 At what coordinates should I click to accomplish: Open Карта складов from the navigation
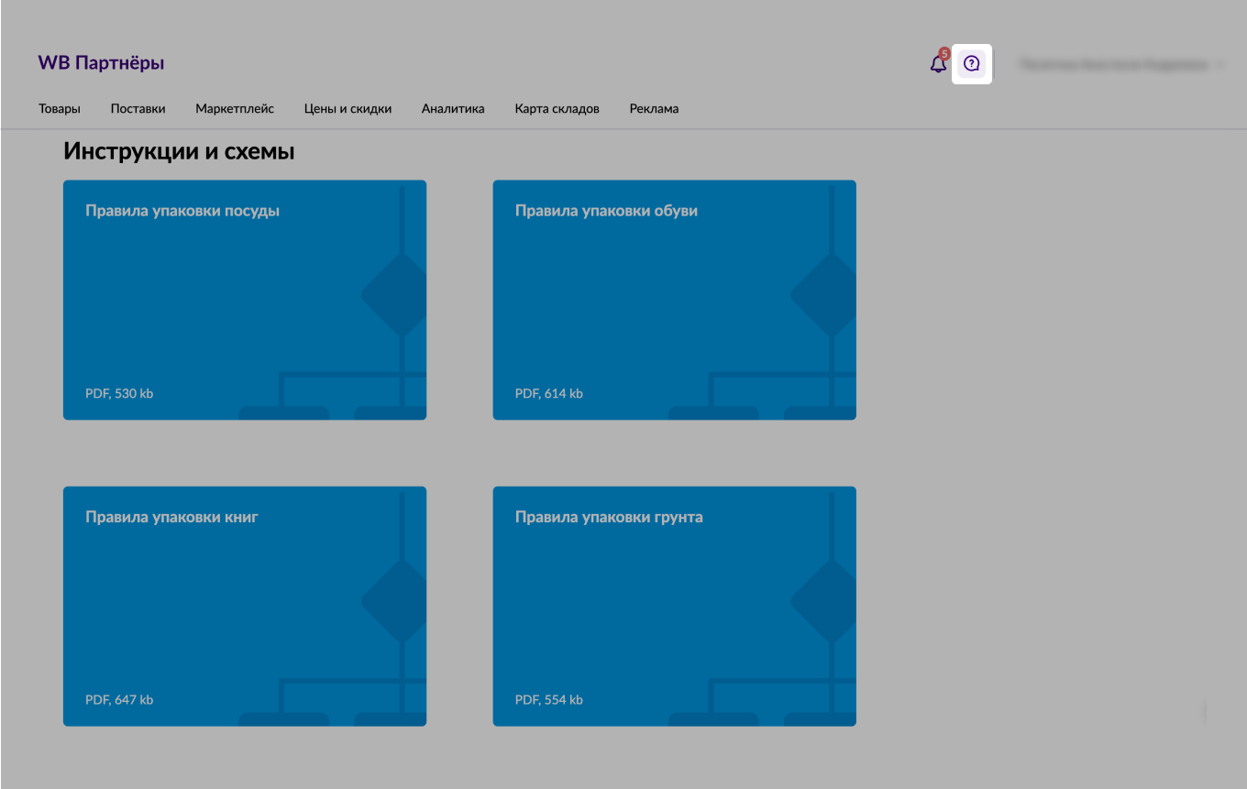(557, 109)
